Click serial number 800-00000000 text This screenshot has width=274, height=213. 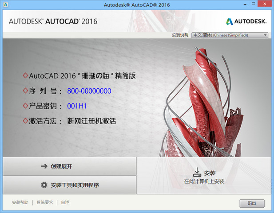click(89, 91)
